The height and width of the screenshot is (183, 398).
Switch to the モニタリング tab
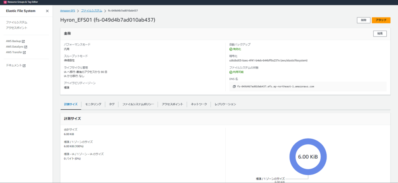(93, 104)
